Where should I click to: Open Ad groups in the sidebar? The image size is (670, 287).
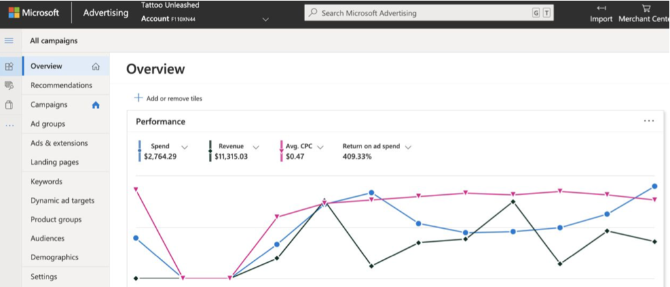point(47,124)
